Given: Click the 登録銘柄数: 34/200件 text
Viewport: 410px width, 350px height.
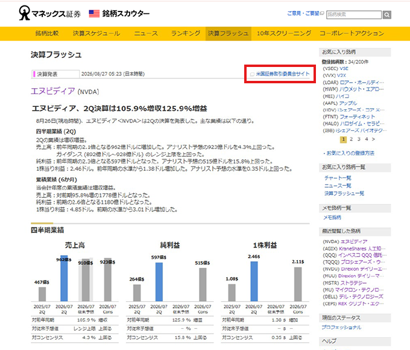Looking at the screenshot, I should (x=345, y=62).
